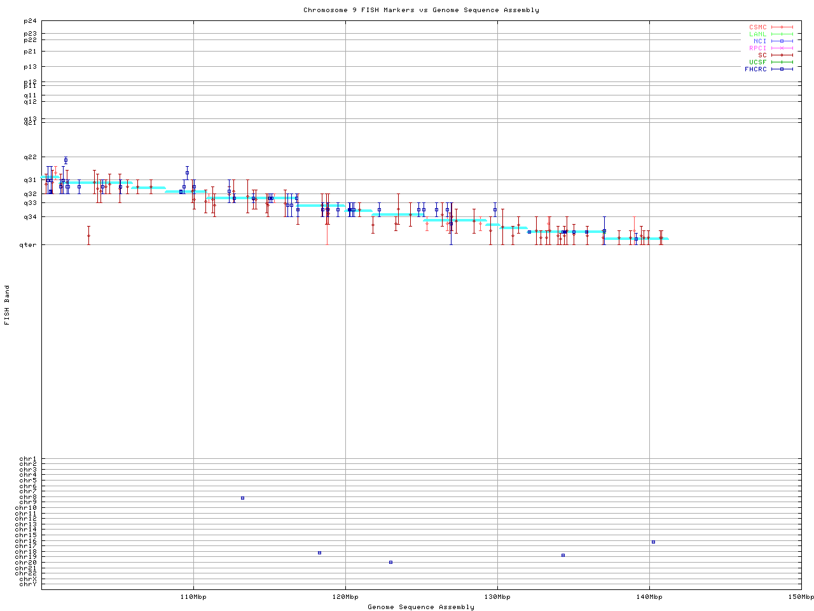Image resolution: width=814 pixels, height=611 pixels.
Task: Click the SC legend marker sample
Action: 782,55
